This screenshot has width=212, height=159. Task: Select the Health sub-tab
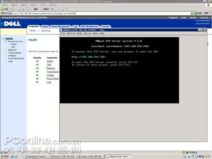point(33,31)
